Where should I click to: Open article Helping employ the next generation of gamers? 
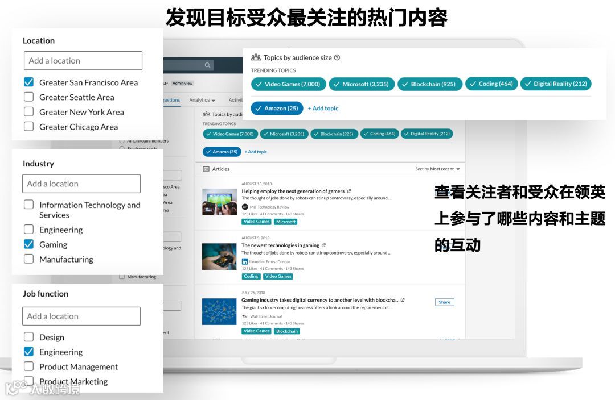(293, 191)
